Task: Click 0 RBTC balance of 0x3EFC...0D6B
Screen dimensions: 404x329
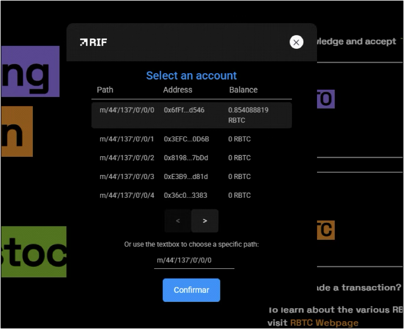Action: [239, 139]
